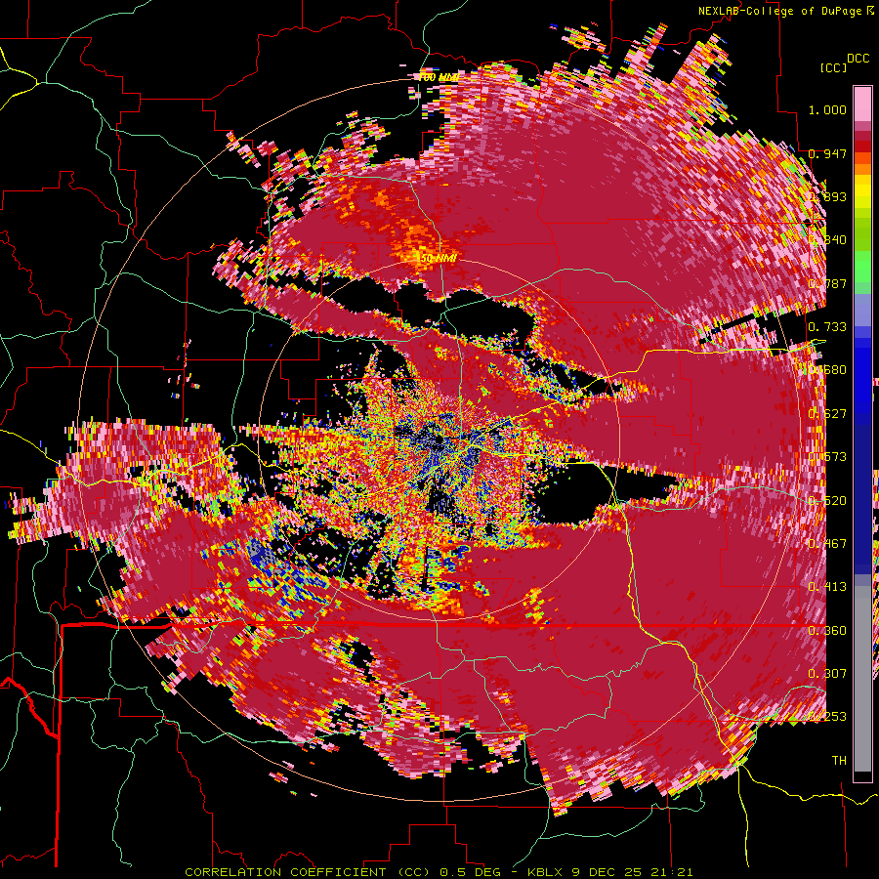Click the 50 NMI range ring label
This screenshot has height=879, width=879.
438,259
